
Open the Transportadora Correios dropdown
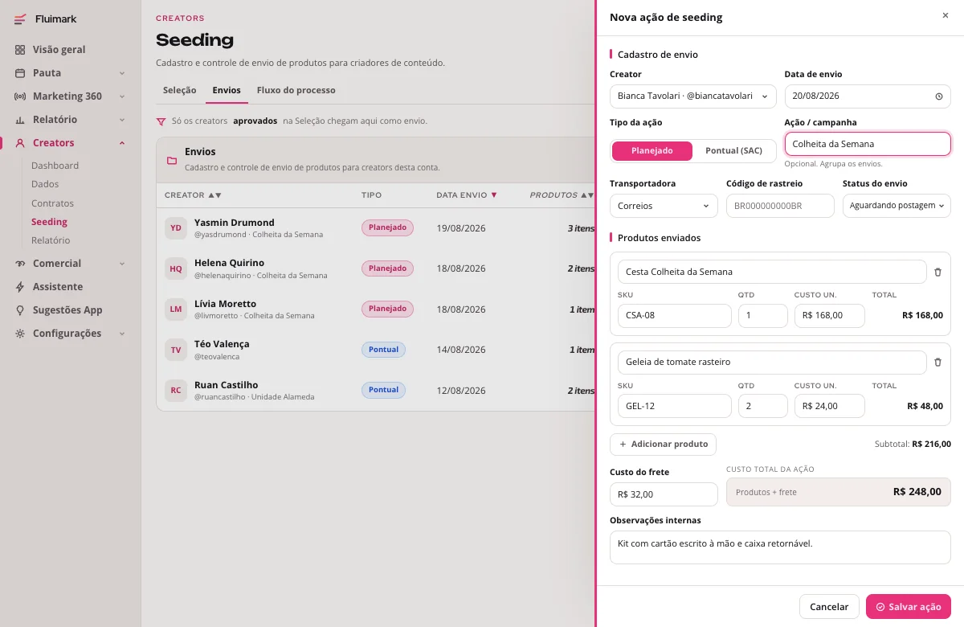click(664, 206)
